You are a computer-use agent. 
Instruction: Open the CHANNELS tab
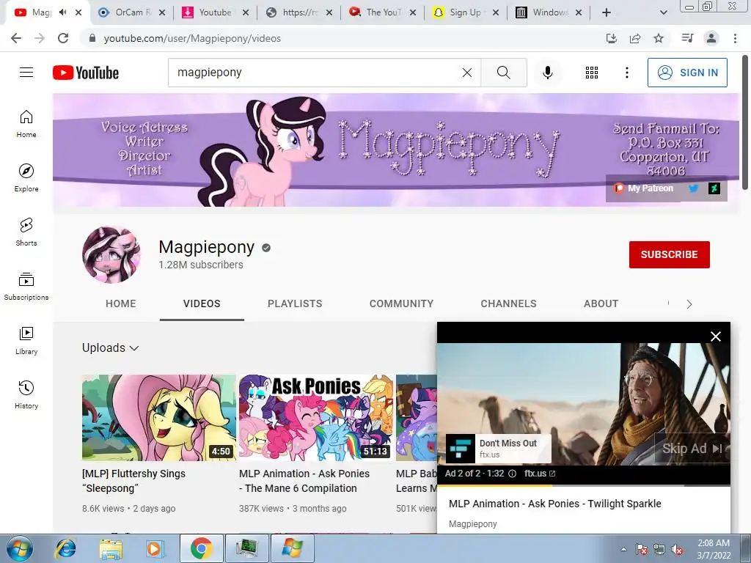(x=509, y=303)
